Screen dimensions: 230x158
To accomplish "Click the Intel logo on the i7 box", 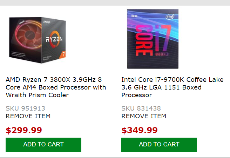I will [x=170, y=17].
